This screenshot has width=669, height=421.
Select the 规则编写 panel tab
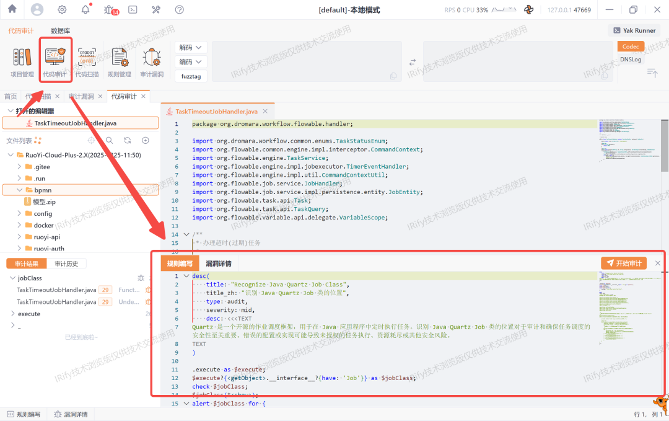[x=180, y=264]
